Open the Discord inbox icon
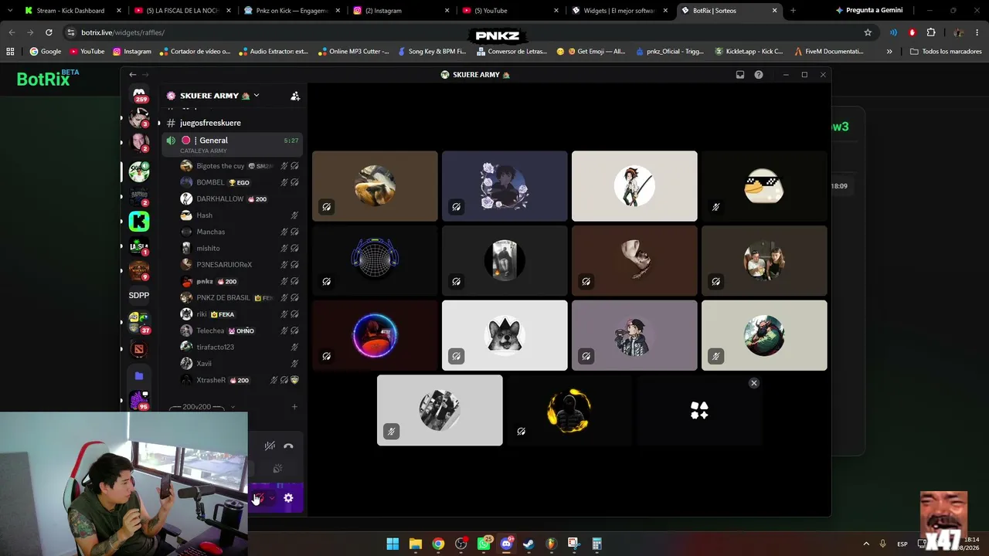Screen dimensions: 989x556 739,75
